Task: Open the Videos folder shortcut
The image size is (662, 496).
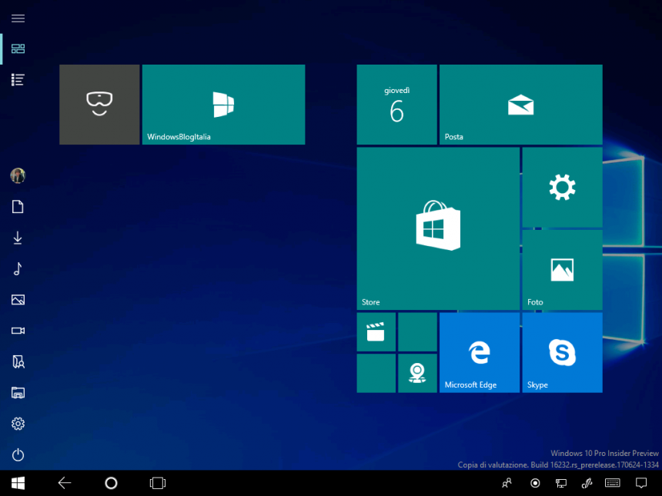Action: tap(18, 331)
